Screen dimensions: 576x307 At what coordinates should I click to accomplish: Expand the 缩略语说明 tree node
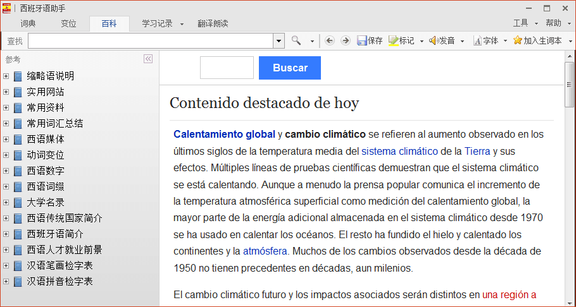click(x=6, y=76)
